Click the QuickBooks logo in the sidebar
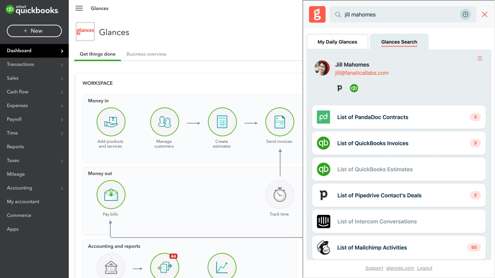 (32, 10)
